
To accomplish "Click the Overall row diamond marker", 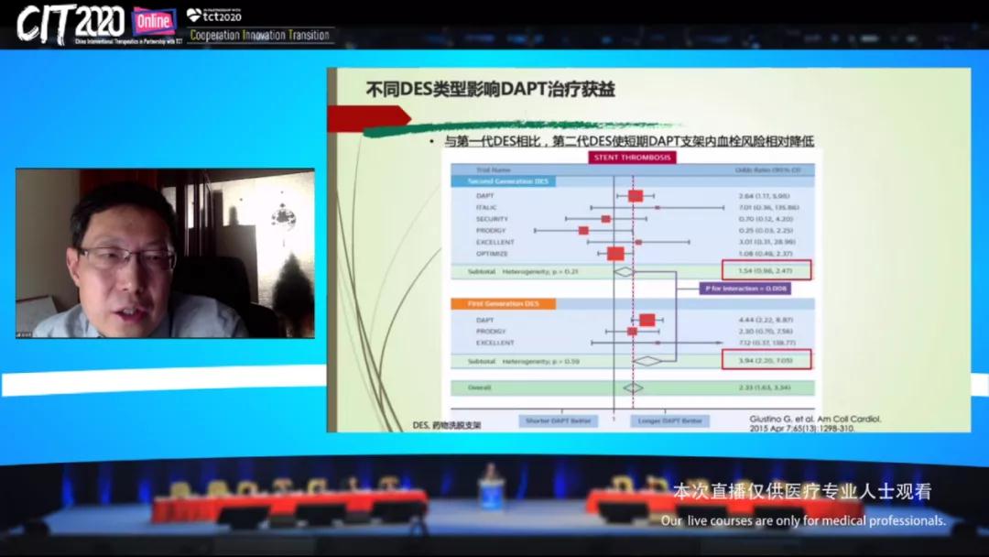I will (x=633, y=388).
